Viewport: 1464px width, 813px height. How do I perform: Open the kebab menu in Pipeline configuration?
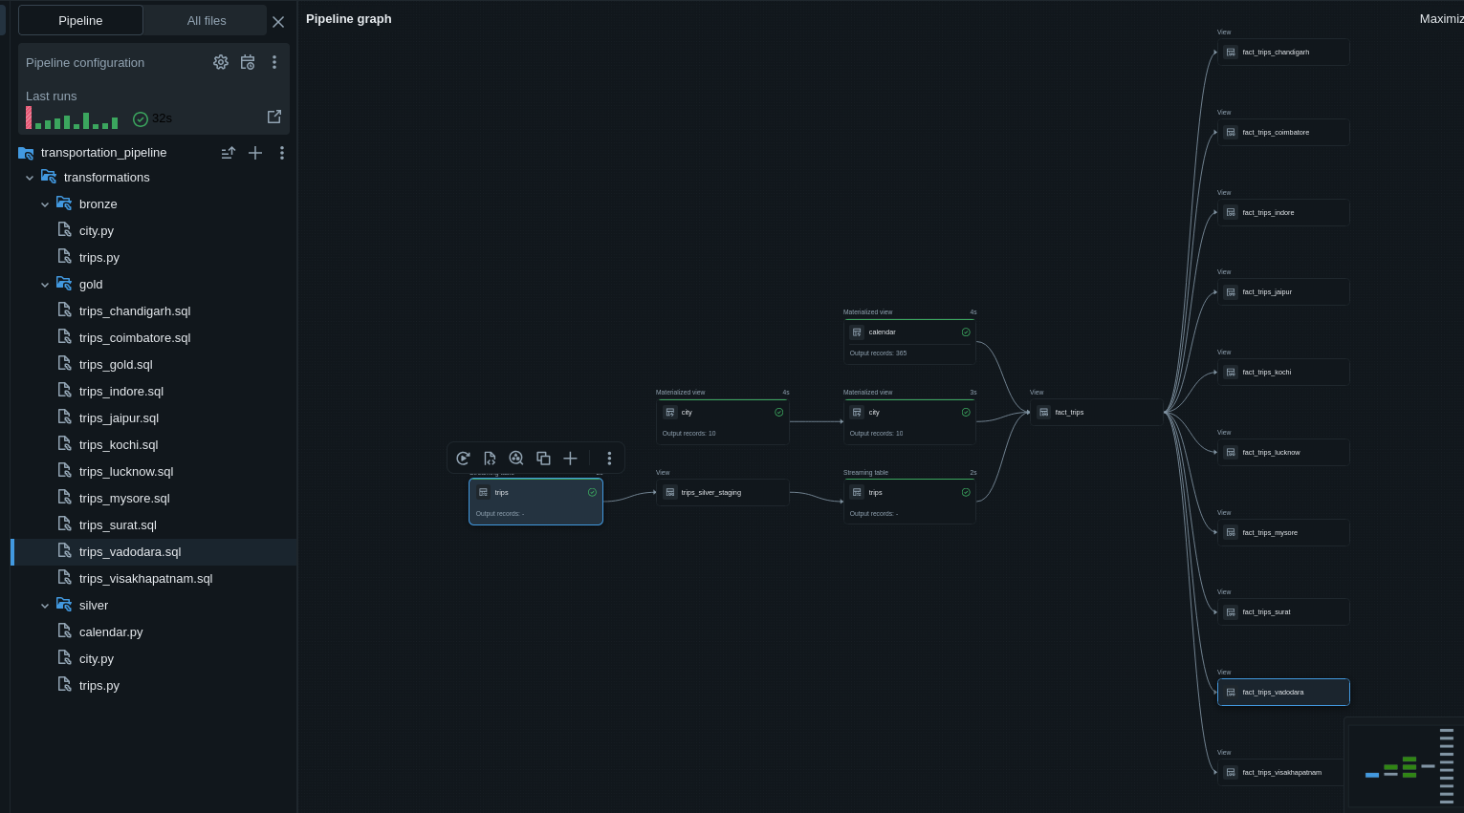(274, 61)
